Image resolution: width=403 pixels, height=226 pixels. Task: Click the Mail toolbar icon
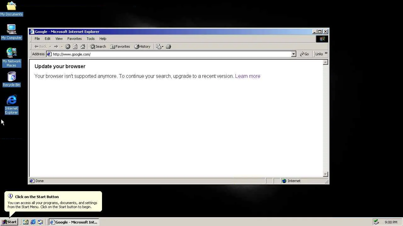[x=159, y=46]
